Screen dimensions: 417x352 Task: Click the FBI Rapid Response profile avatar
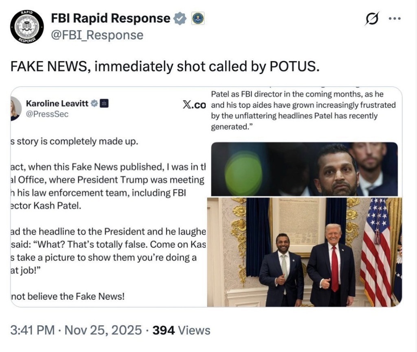(x=27, y=26)
